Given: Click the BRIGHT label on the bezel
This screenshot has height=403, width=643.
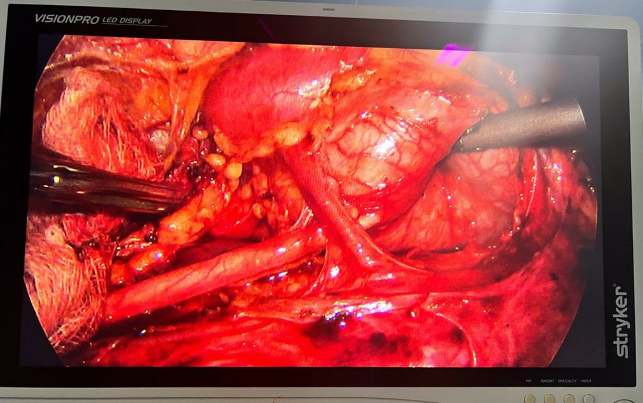Looking at the screenshot, I should [548, 381].
